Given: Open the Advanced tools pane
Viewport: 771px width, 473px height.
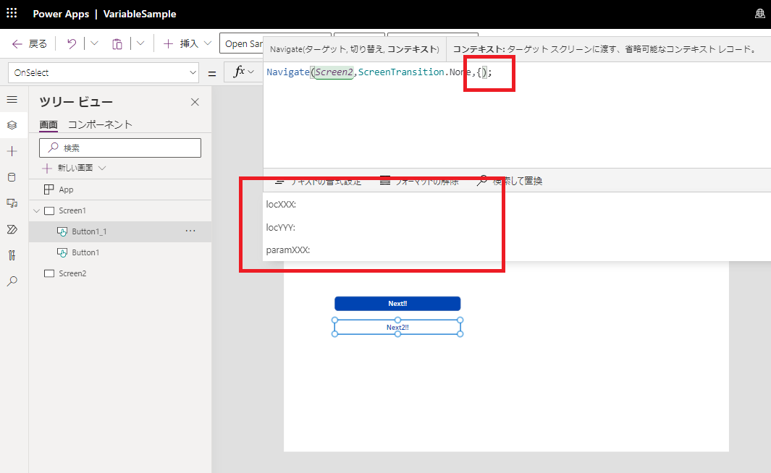Looking at the screenshot, I should pos(12,255).
